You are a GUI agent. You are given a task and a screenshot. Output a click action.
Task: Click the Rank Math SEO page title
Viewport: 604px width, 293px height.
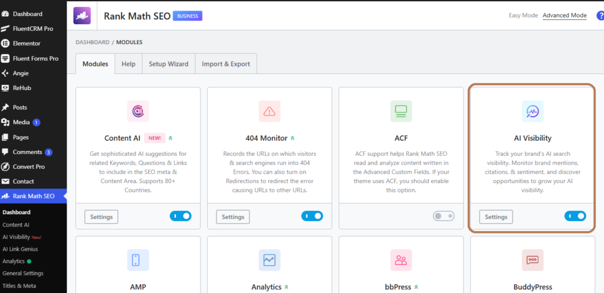pyautogui.click(x=137, y=16)
